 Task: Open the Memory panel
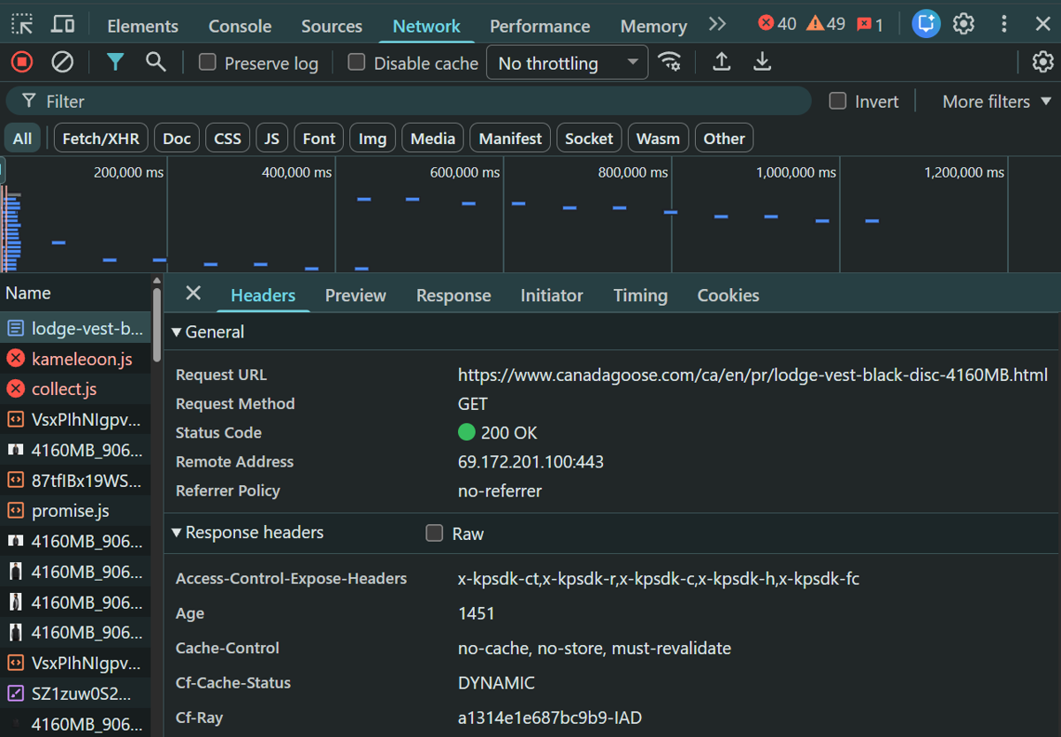[x=653, y=26]
